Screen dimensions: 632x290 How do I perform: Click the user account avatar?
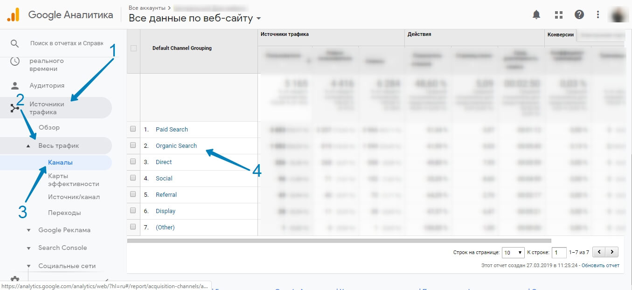click(x=618, y=14)
